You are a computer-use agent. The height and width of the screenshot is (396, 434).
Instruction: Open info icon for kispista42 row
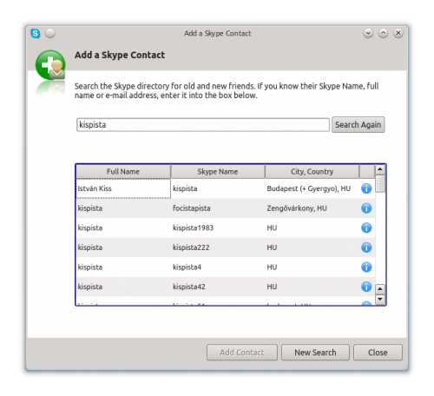click(x=366, y=287)
